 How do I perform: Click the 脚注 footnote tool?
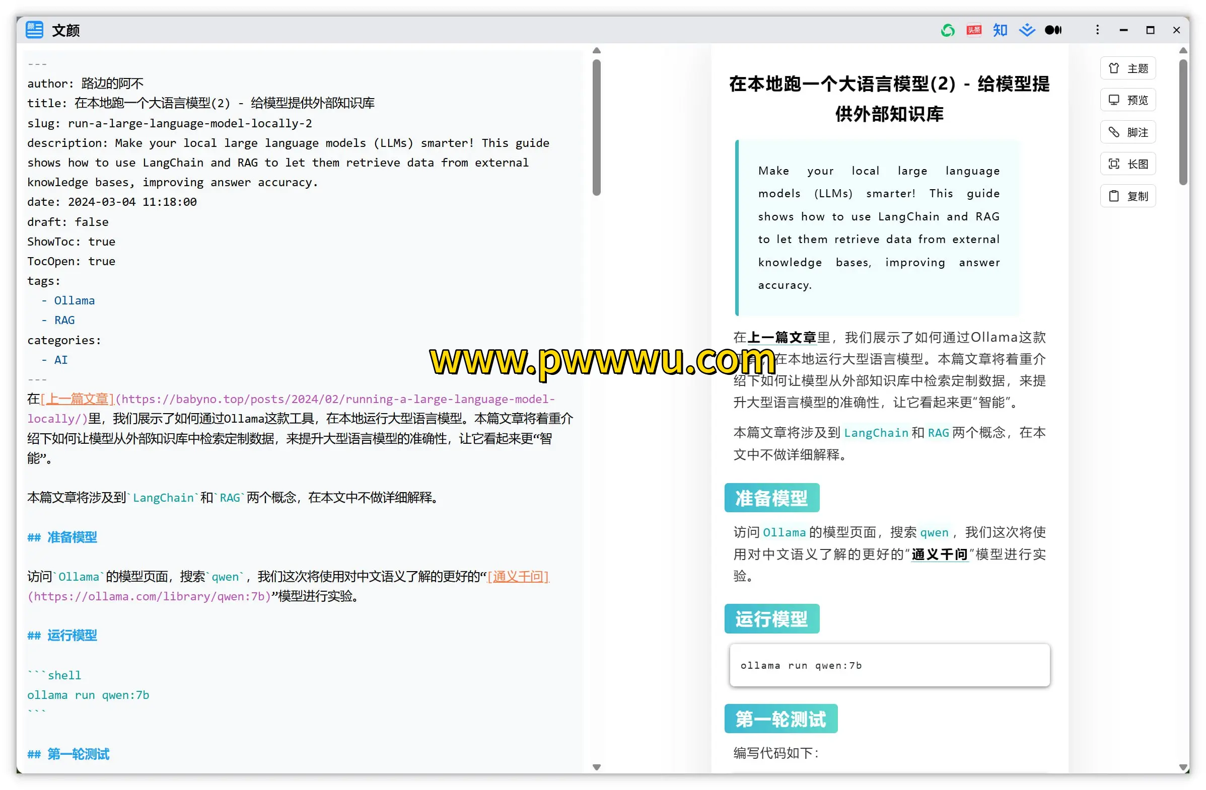(1128, 132)
